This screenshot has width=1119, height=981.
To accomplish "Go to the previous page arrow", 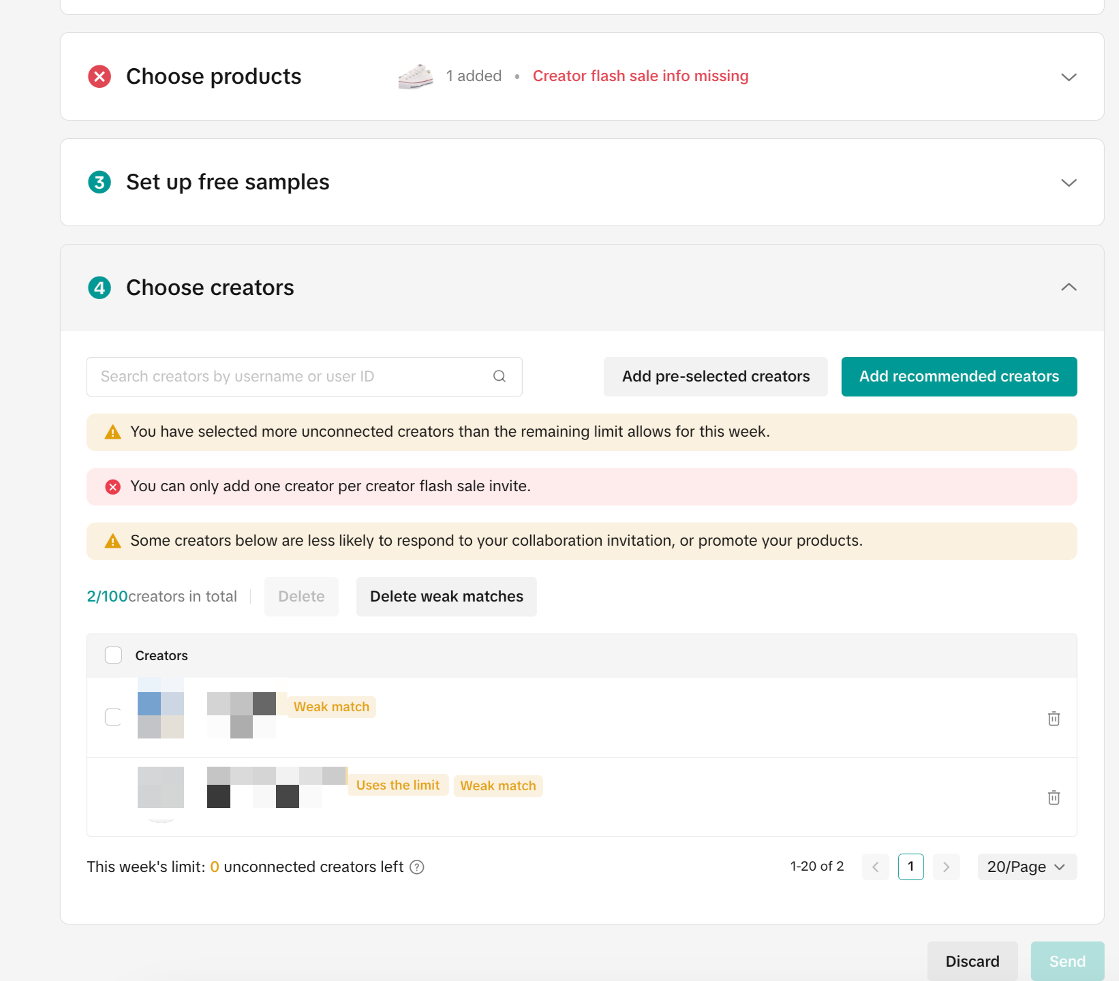I will [x=875, y=867].
